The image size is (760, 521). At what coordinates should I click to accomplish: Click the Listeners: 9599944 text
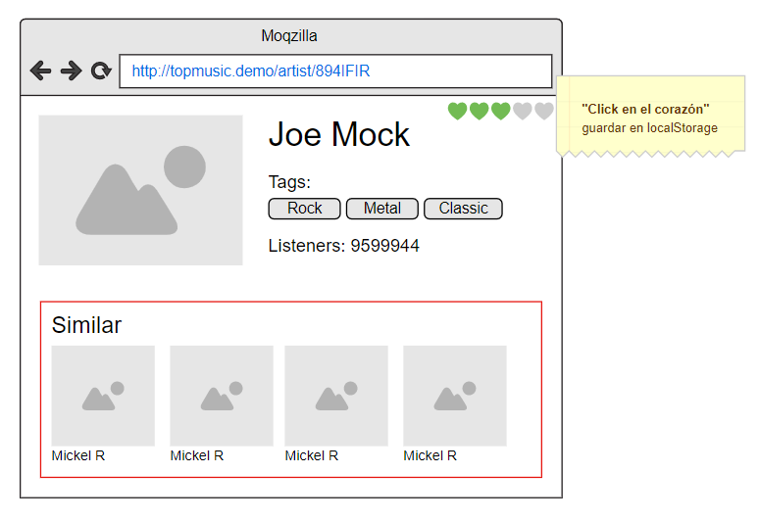(x=343, y=246)
